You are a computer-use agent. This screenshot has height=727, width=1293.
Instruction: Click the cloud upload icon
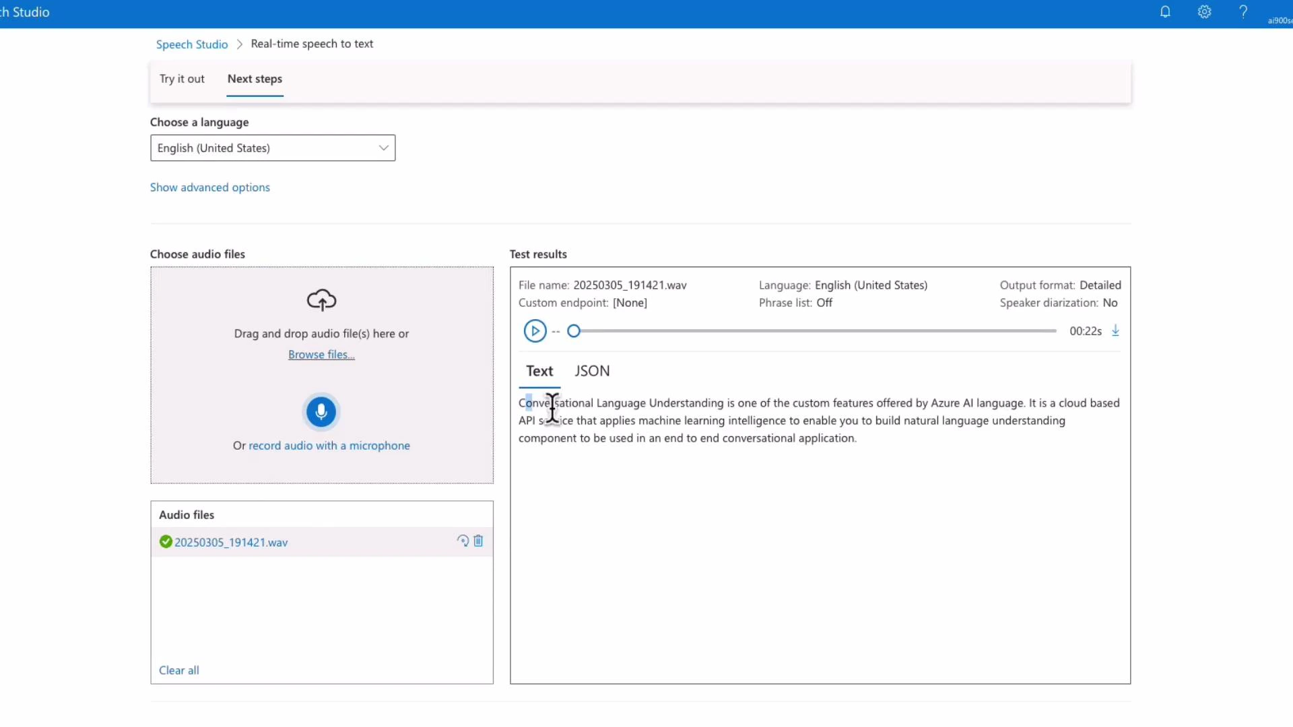321,300
